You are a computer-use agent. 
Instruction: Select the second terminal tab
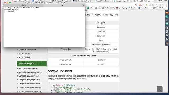tap(63, 5)
